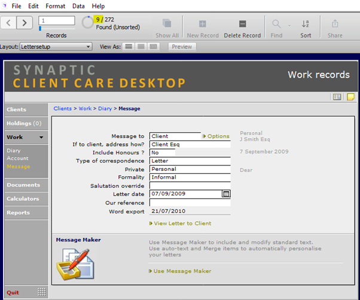Open the Help menu

98,6
